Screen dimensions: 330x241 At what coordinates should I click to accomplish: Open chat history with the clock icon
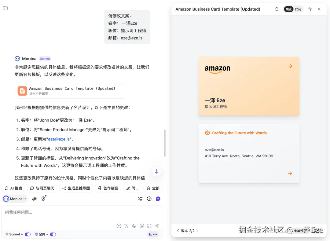(x=149, y=199)
